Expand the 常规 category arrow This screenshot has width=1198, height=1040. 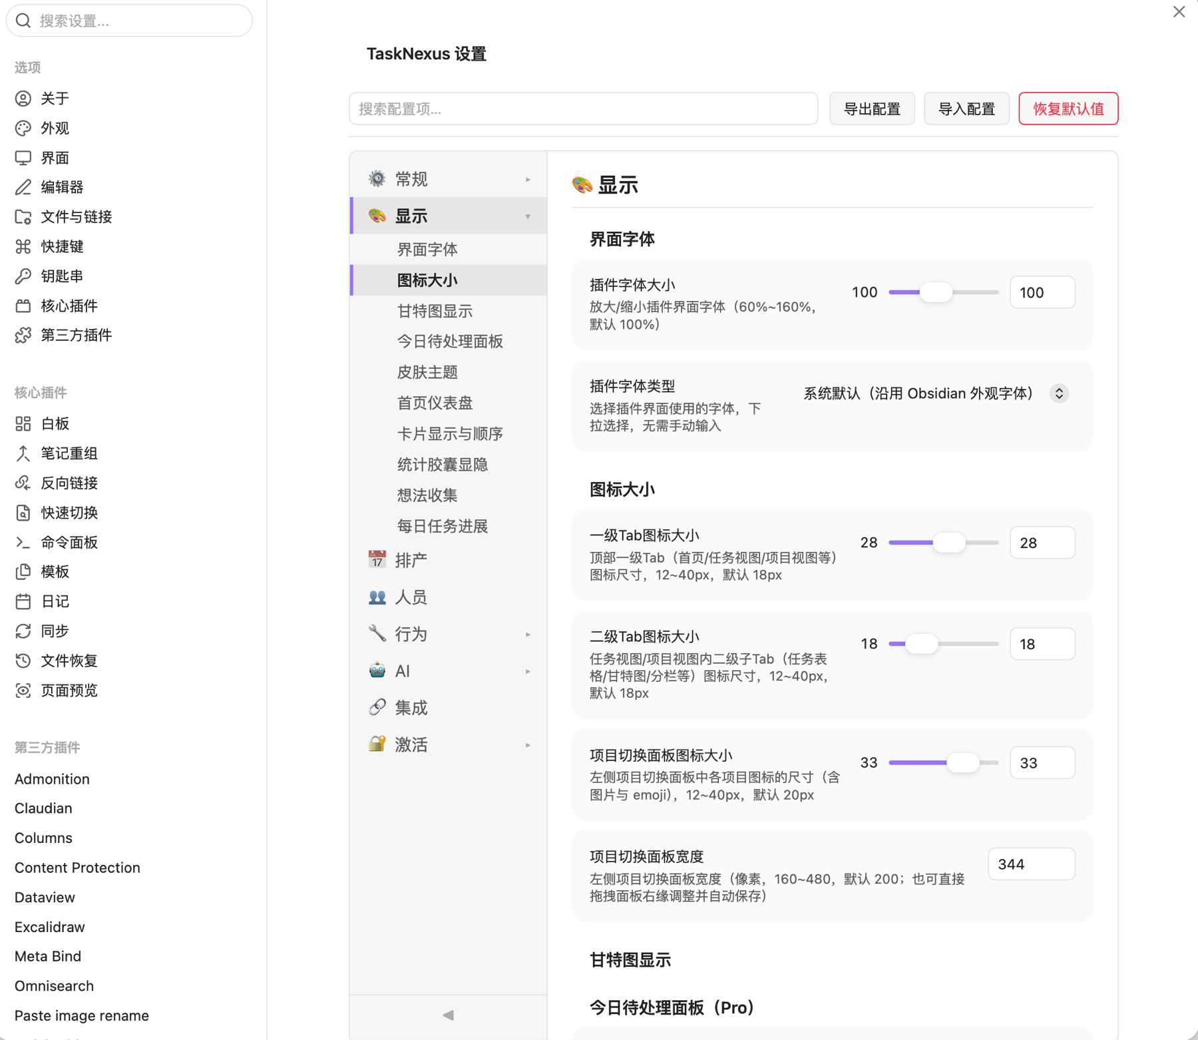(528, 179)
